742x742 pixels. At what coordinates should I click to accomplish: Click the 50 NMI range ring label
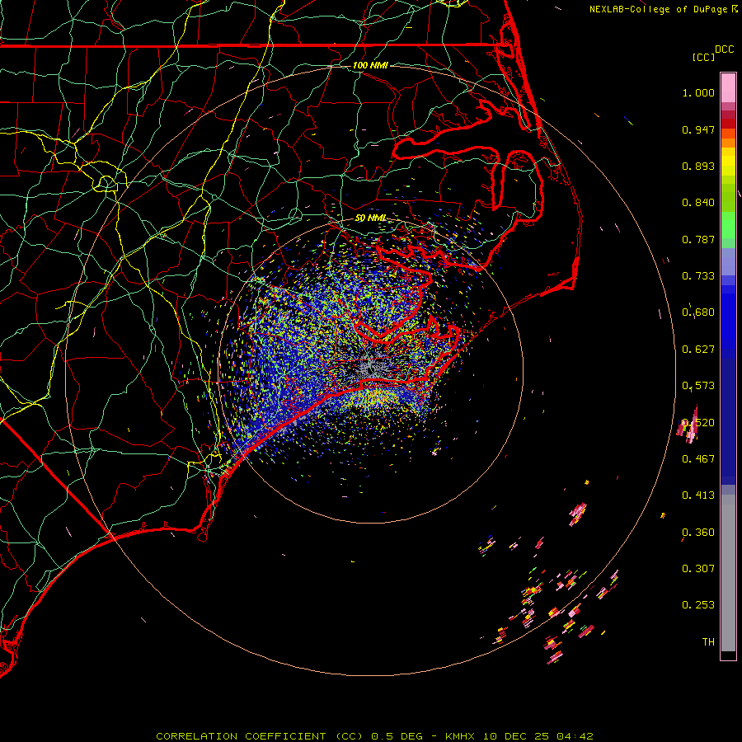click(x=370, y=218)
